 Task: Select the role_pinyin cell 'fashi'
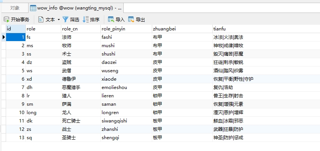tap(126, 37)
